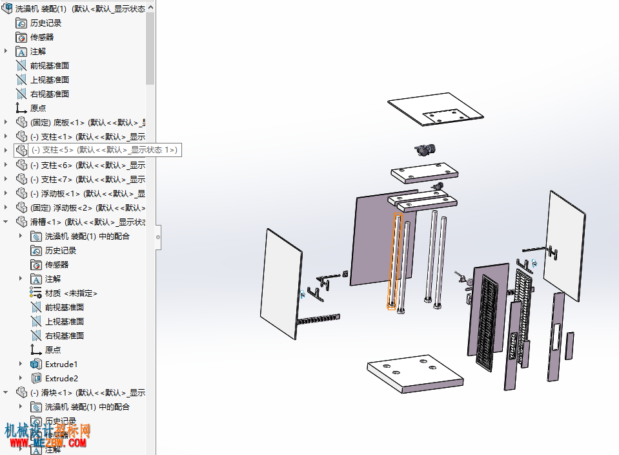Click the Extrude2 cut feature icon
The width and height of the screenshot is (619, 455).
(x=36, y=378)
